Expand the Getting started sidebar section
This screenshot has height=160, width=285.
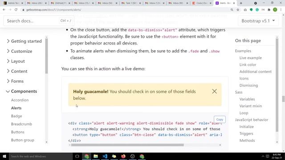click(24, 41)
